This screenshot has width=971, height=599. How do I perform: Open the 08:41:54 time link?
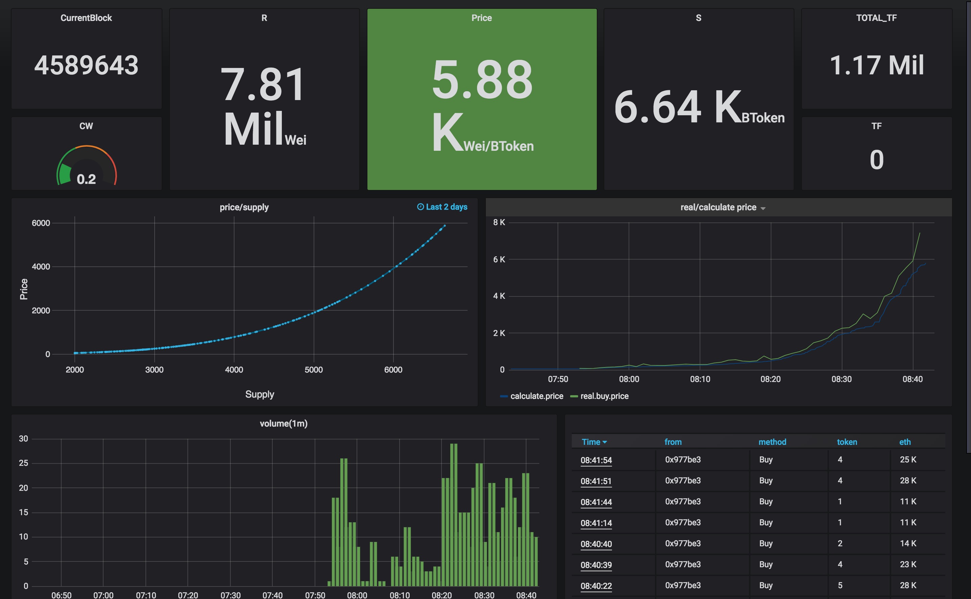tap(596, 460)
